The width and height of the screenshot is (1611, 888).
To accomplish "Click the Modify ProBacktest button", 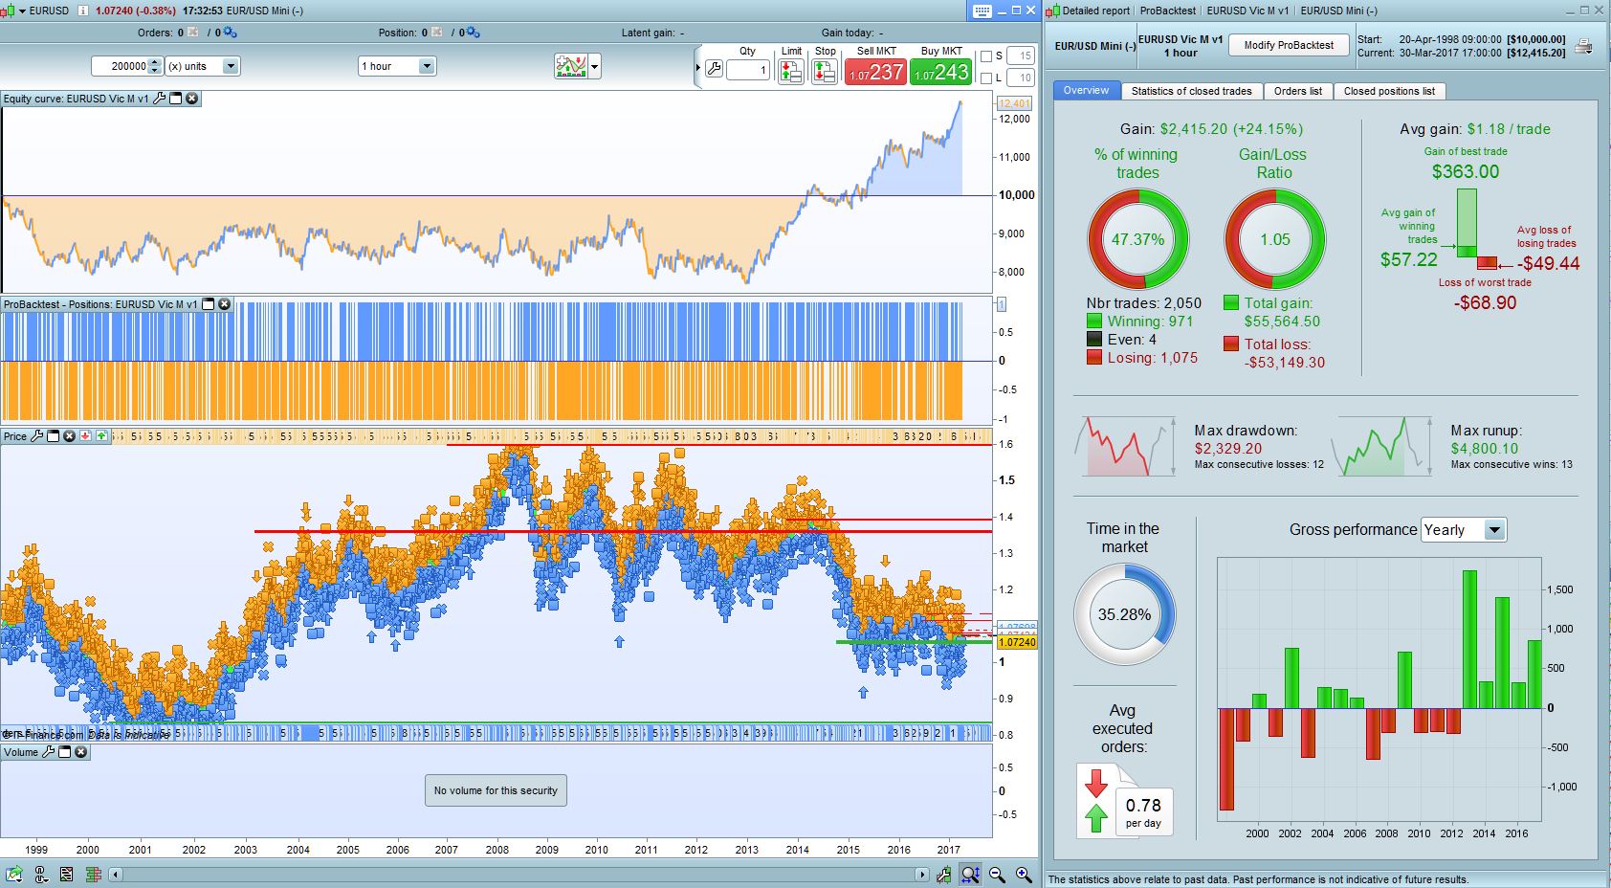I will click(x=1288, y=45).
